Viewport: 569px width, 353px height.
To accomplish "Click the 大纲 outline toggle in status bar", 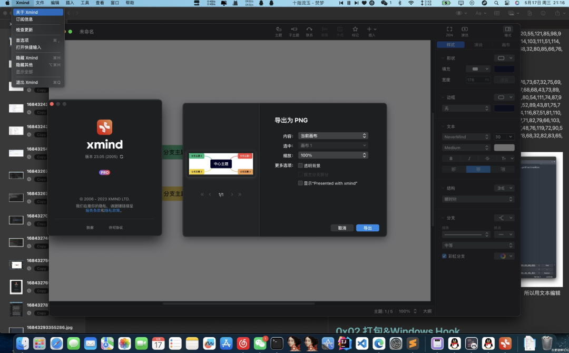I will 427,311.
